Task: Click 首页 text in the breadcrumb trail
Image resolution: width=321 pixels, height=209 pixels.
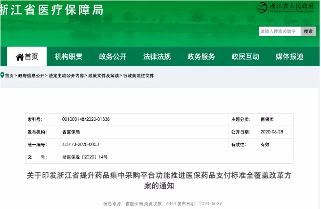Action: [x=9, y=76]
